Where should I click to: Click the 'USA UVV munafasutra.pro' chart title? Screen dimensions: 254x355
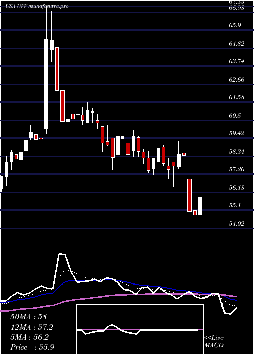point(37,6)
